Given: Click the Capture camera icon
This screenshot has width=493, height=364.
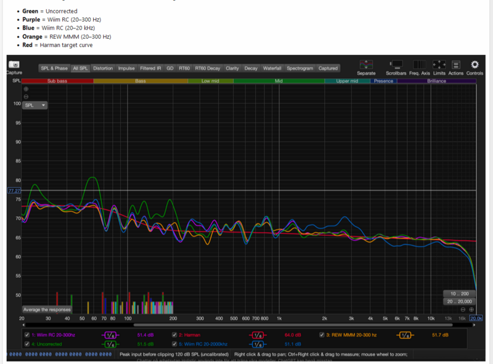Looking at the screenshot, I should tap(14, 65).
